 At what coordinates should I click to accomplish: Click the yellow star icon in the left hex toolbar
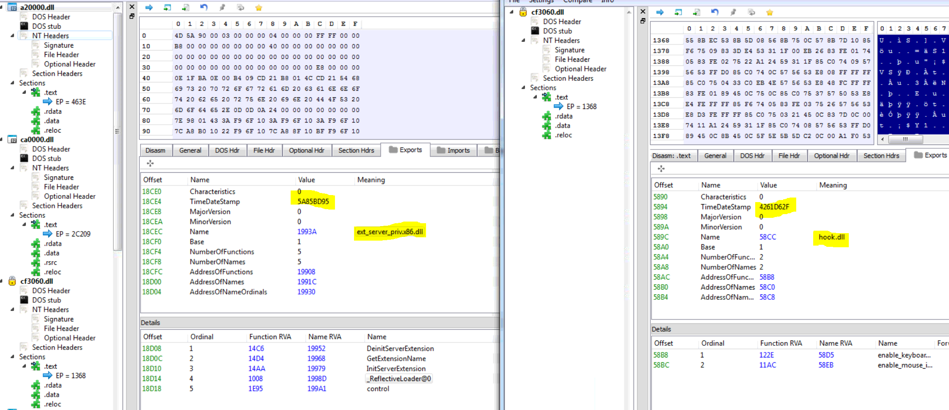pos(259,7)
